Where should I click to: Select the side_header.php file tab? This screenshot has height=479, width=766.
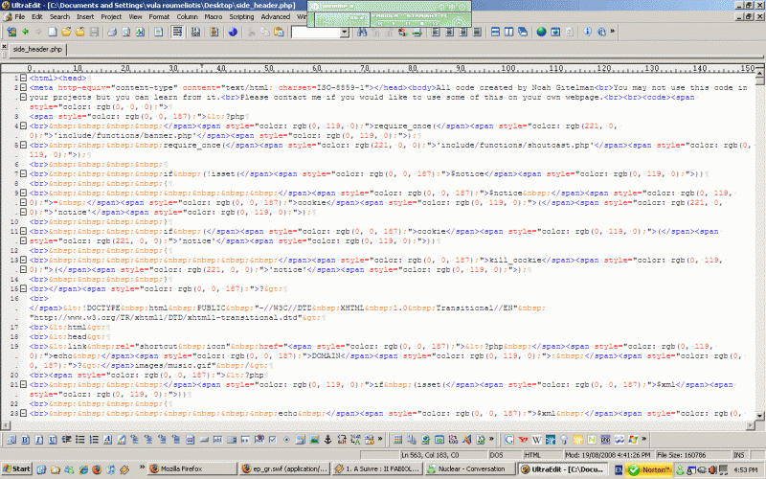(37, 50)
